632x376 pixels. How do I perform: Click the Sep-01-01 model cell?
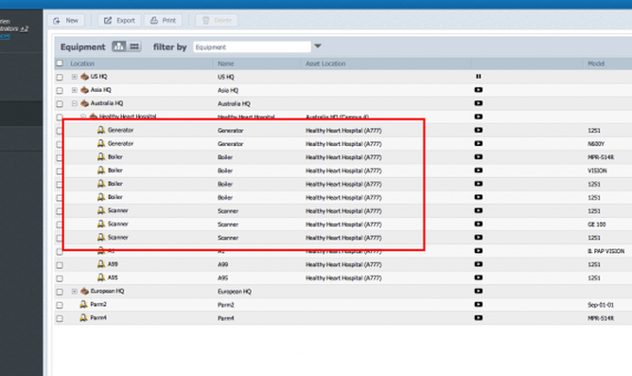click(x=601, y=305)
